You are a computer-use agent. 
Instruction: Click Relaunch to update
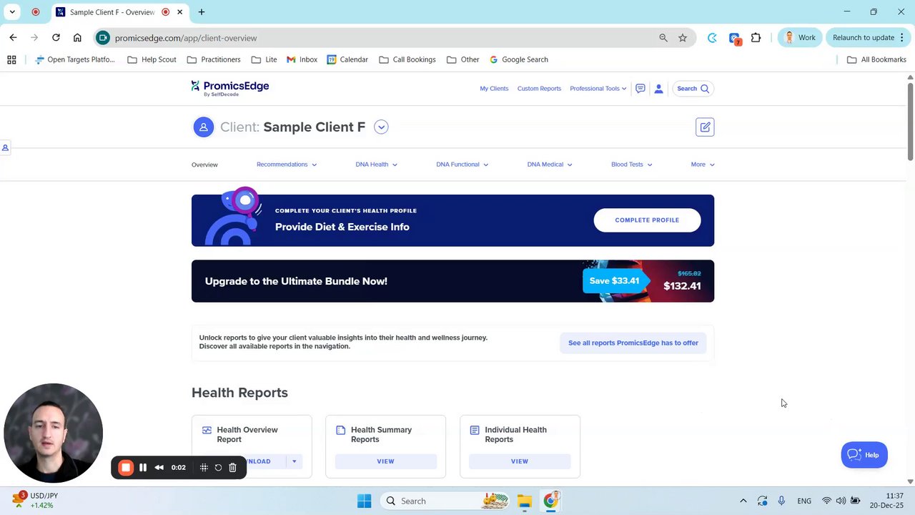point(869,37)
